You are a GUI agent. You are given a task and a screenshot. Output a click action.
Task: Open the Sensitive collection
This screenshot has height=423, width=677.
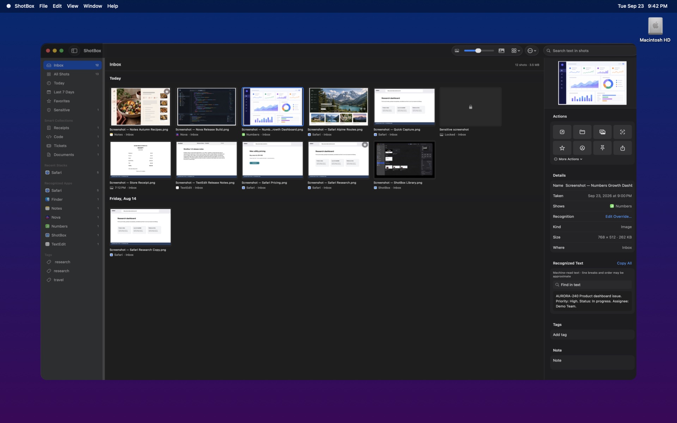tap(72, 110)
